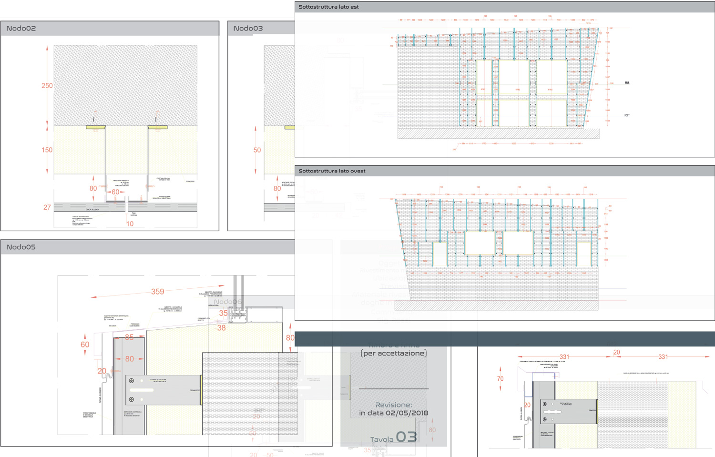Click the 60 dimension in Nodo05
The height and width of the screenshot is (457, 715).
click(85, 345)
